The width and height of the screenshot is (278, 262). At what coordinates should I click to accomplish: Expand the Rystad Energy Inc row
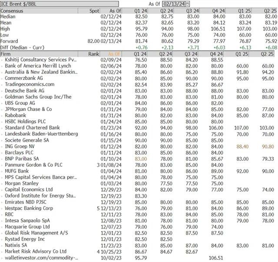[x=2, y=239]
